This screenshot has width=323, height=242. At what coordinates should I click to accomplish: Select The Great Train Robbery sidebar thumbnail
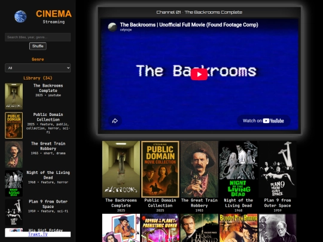14,154
